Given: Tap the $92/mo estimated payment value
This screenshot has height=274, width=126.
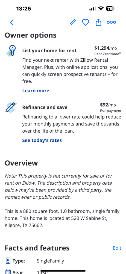Looking at the screenshot, I should click(x=108, y=105).
